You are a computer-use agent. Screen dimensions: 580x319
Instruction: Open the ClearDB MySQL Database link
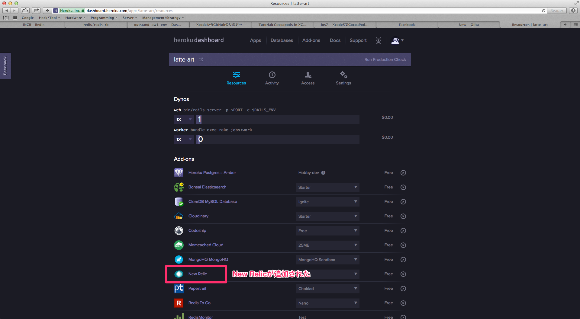point(213,202)
